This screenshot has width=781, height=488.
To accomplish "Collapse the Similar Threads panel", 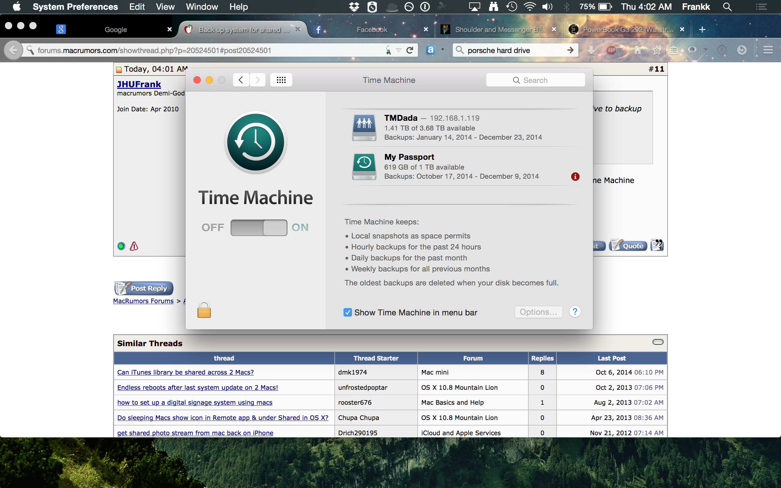I will (x=658, y=342).
